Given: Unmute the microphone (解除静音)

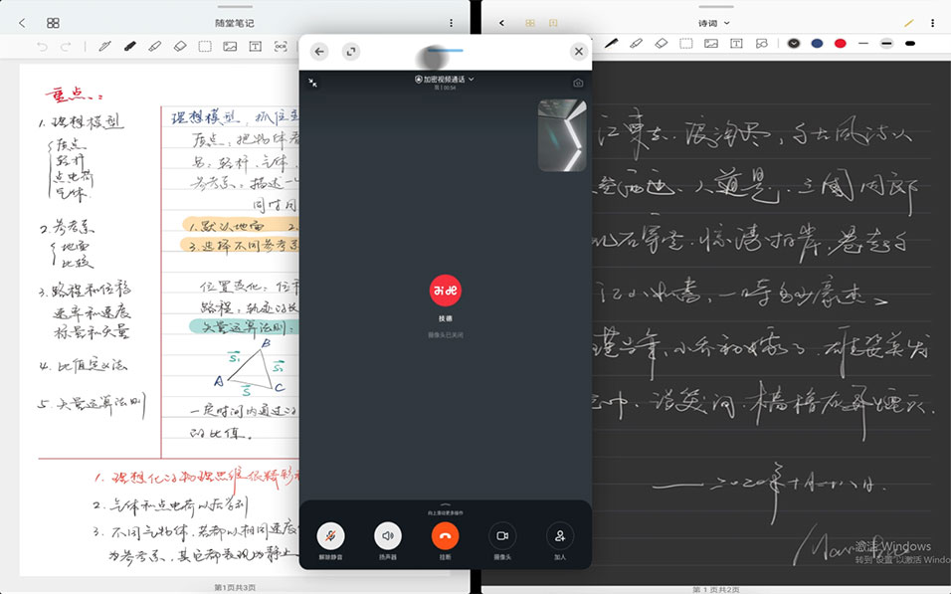Looking at the screenshot, I should 330,536.
